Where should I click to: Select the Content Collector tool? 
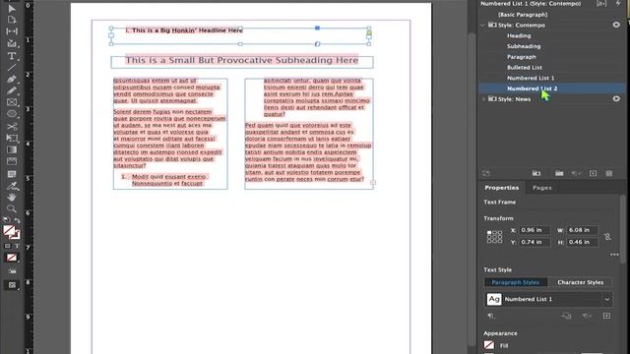(12, 43)
